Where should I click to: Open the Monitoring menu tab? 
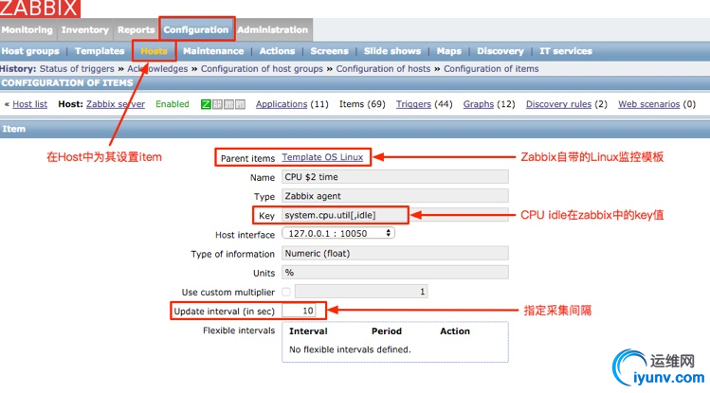click(x=27, y=30)
